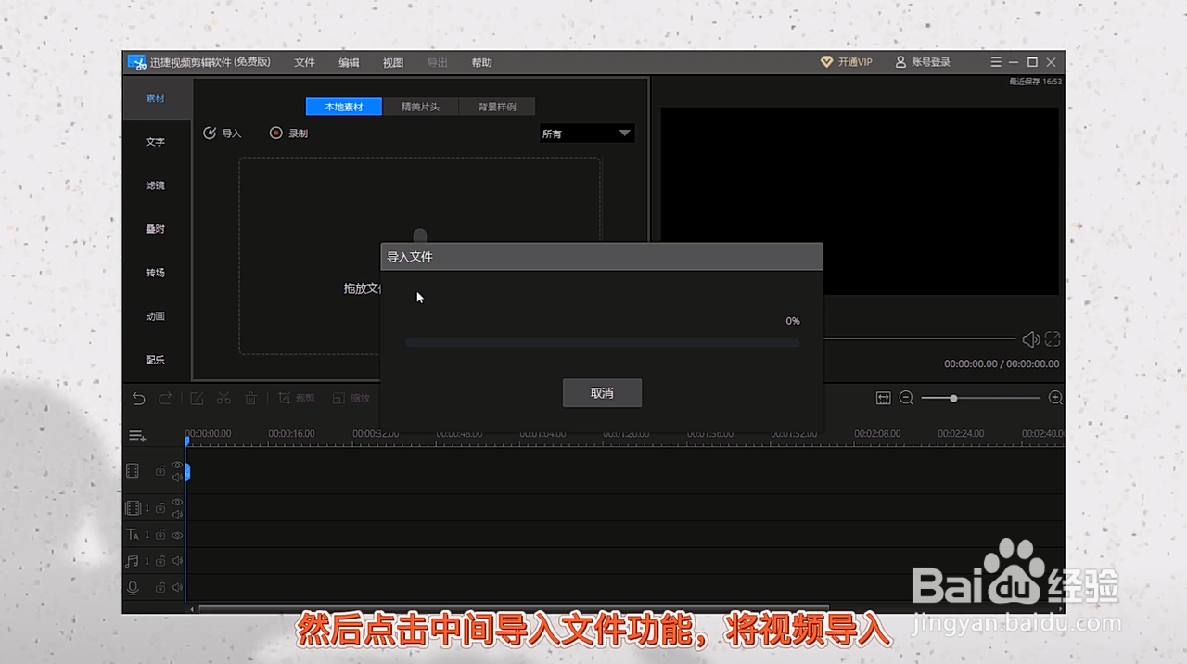Toggle the lock on the voiceover track
The image size is (1187, 664).
point(160,587)
